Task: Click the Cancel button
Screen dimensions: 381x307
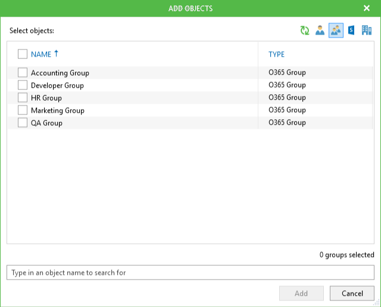Action: pyautogui.click(x=352, y=293)
